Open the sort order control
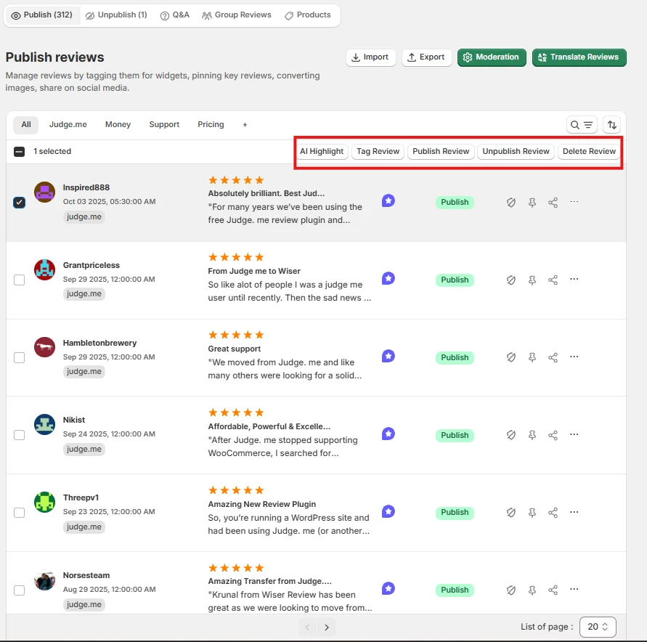Viewport: 647px width, 642px height. (611, 124)
